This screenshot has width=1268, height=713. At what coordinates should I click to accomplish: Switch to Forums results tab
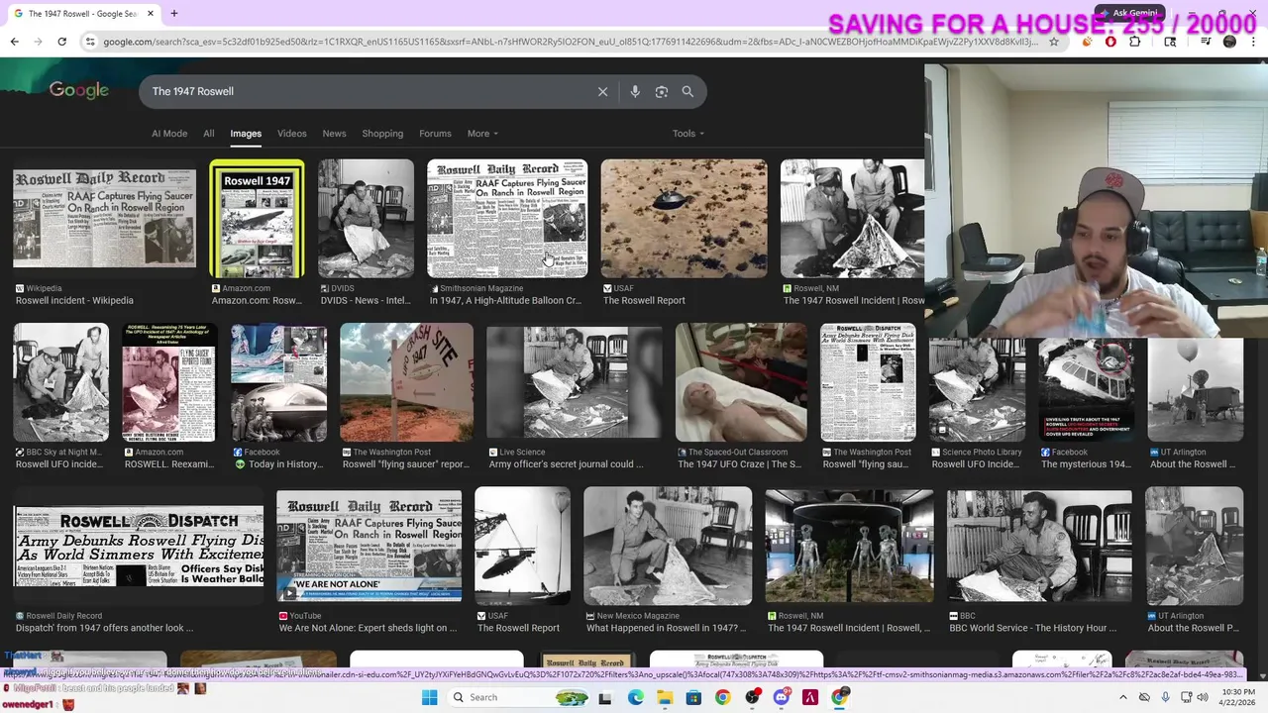point(435,134)
